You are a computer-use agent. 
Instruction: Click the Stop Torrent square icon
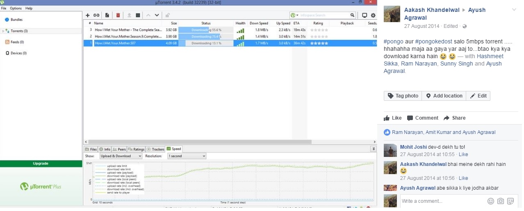pyautogui.click(x=138, y=16)
